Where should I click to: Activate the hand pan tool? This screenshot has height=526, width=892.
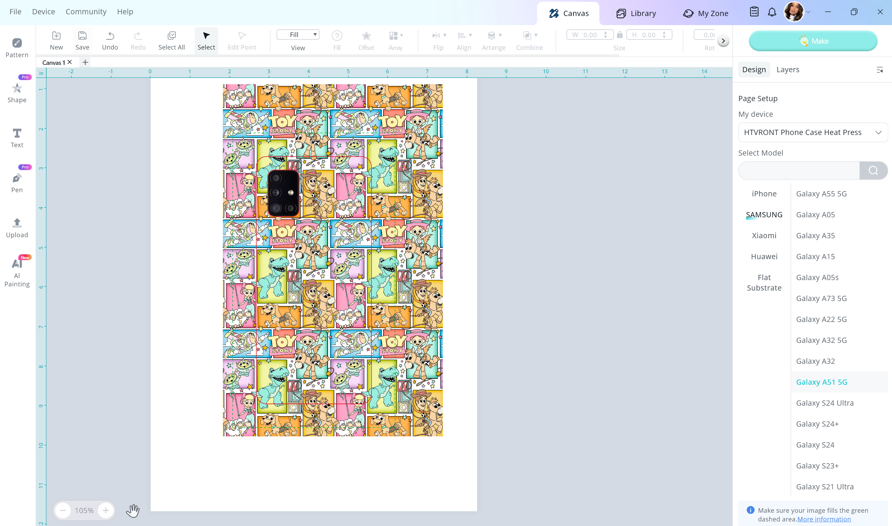[x=133, y=510]
